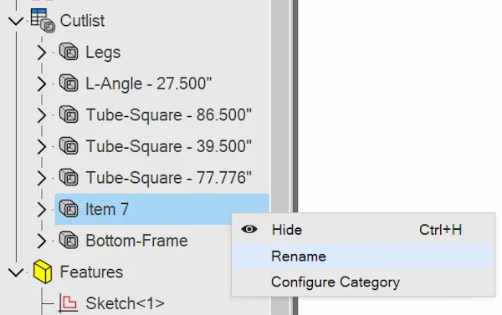Select the Features label
This screenshot has height=315, width=502.
click(91, 272)
